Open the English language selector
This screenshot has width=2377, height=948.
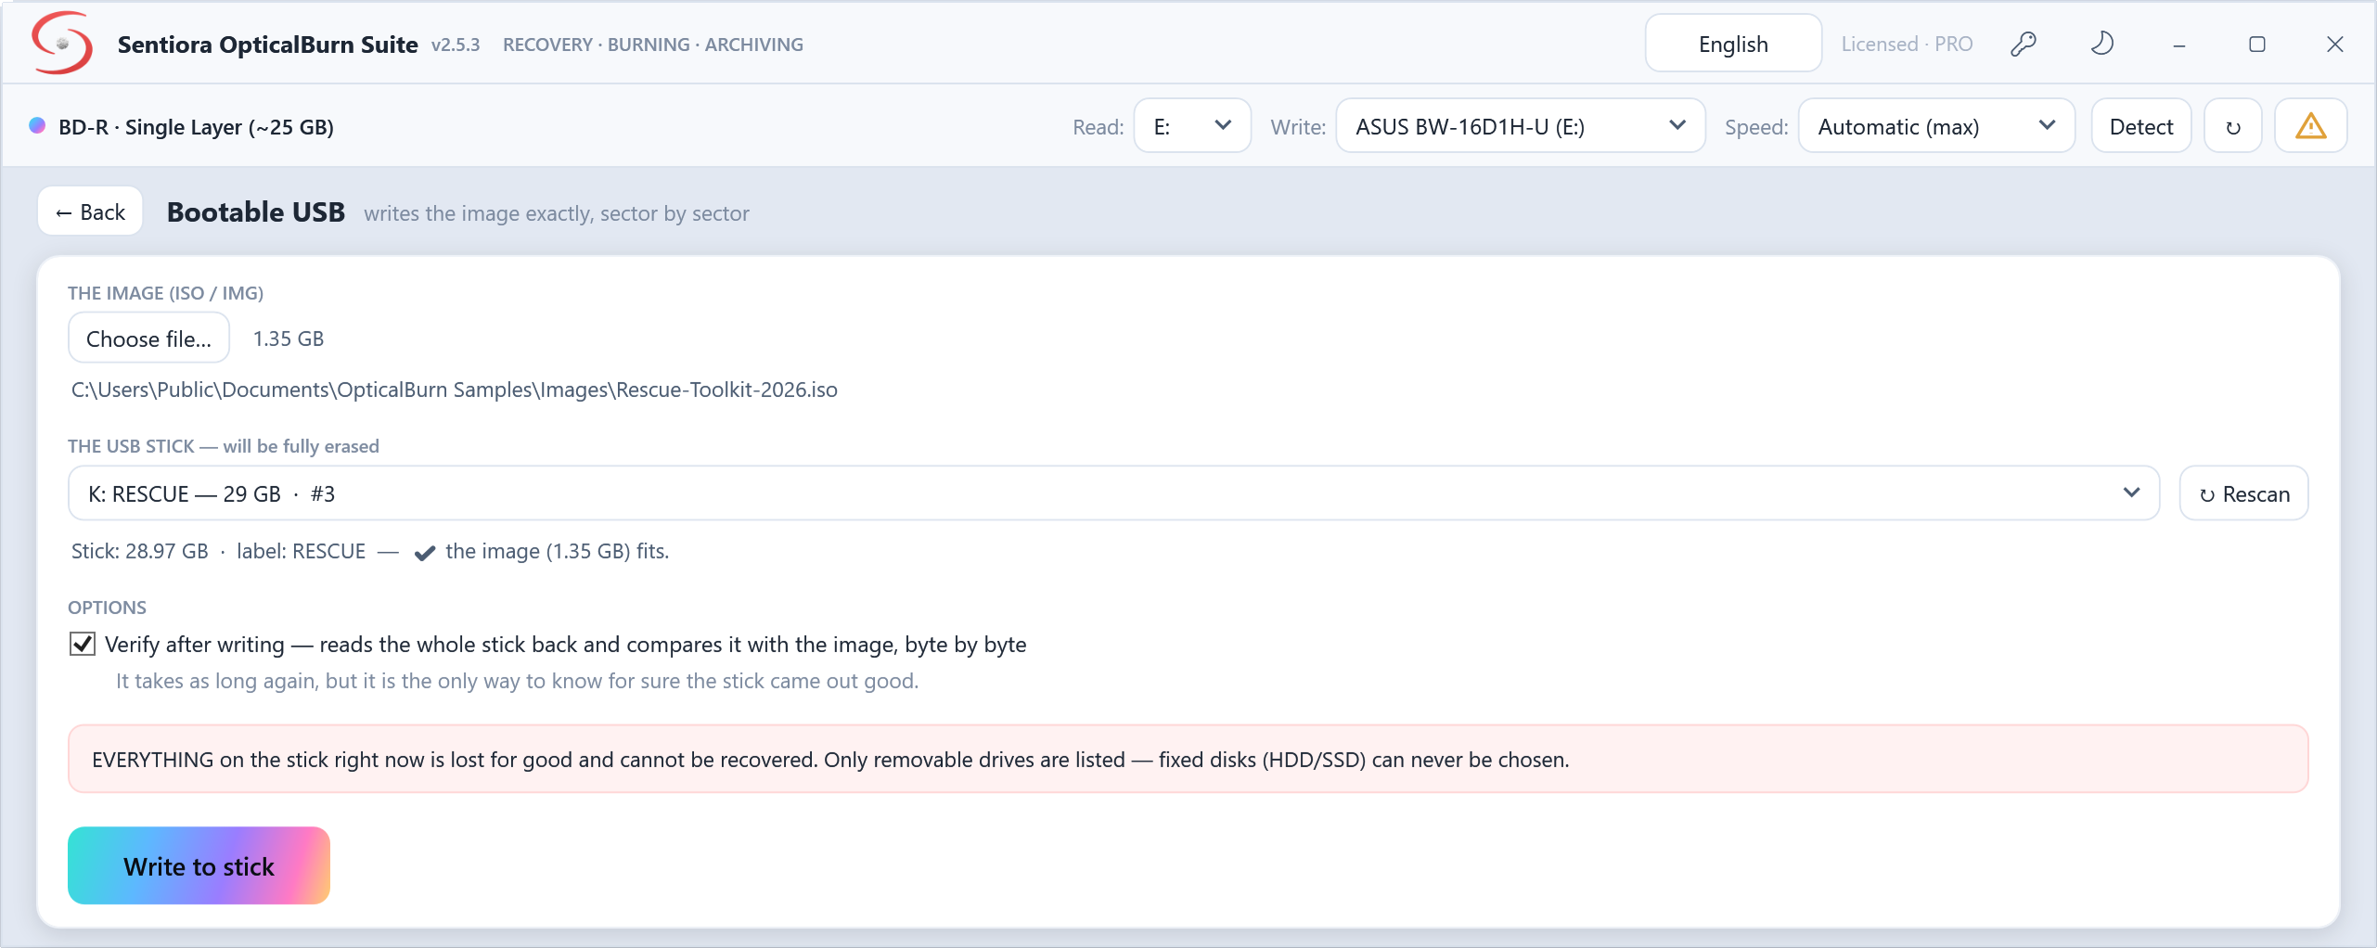(1733, 44)
